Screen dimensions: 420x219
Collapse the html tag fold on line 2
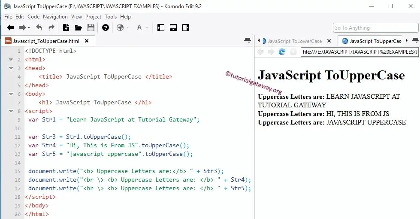click(x=11, y=60)
